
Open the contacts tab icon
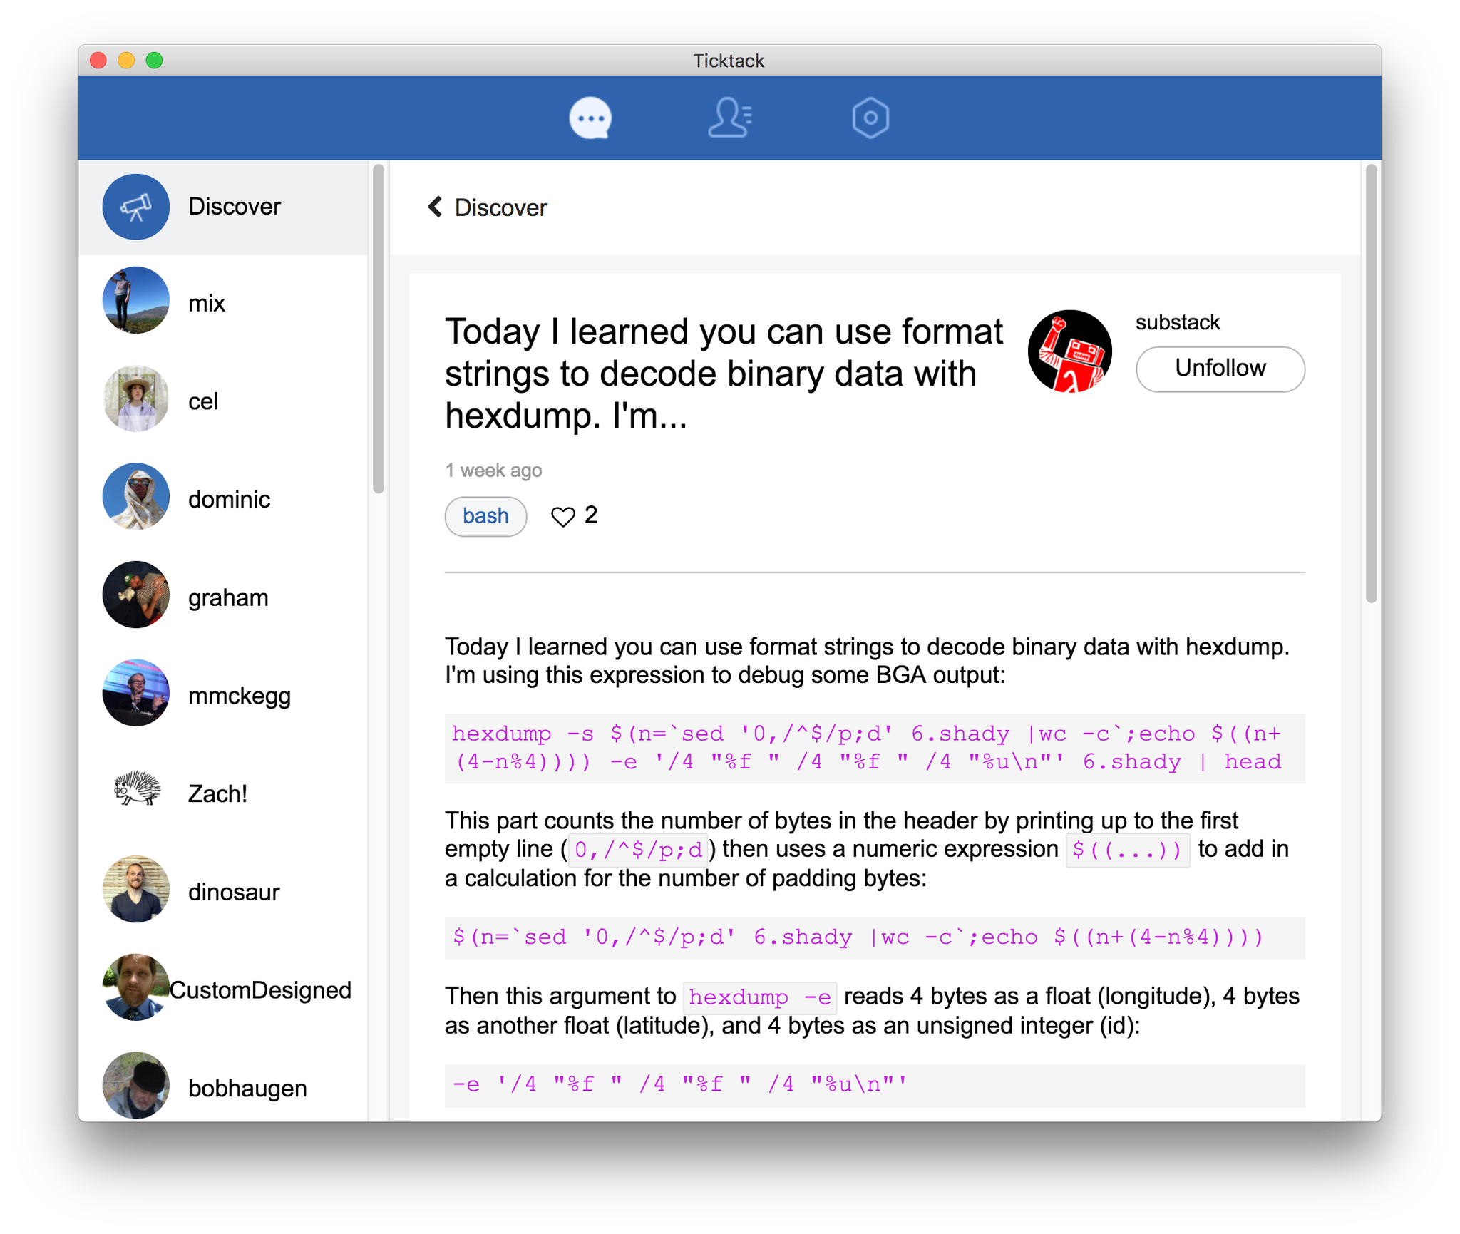[729, 118]
